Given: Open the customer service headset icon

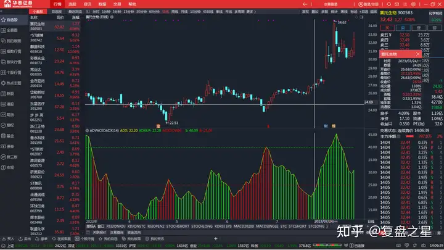Looking at the screenshot, I should coord(388,4).
